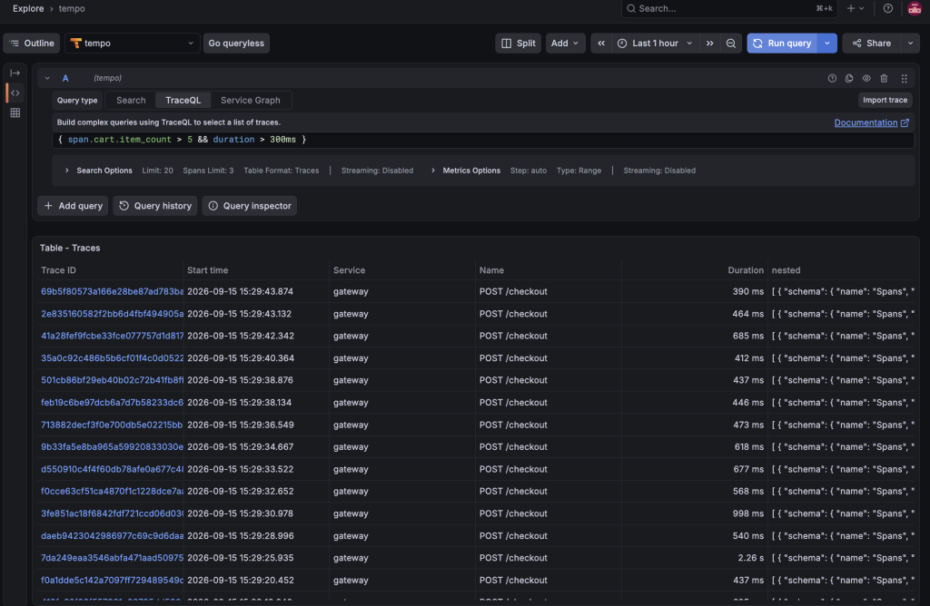Image resolution: width=930 pixels, height=606 pixels.
Task: Open trace 35a0c92c486b5b6cf01f4c0d0522
Action: [x=112, y=358]
